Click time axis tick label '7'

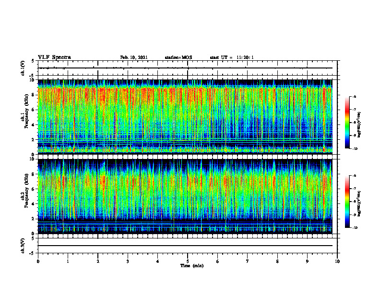(x=248, y=261)
